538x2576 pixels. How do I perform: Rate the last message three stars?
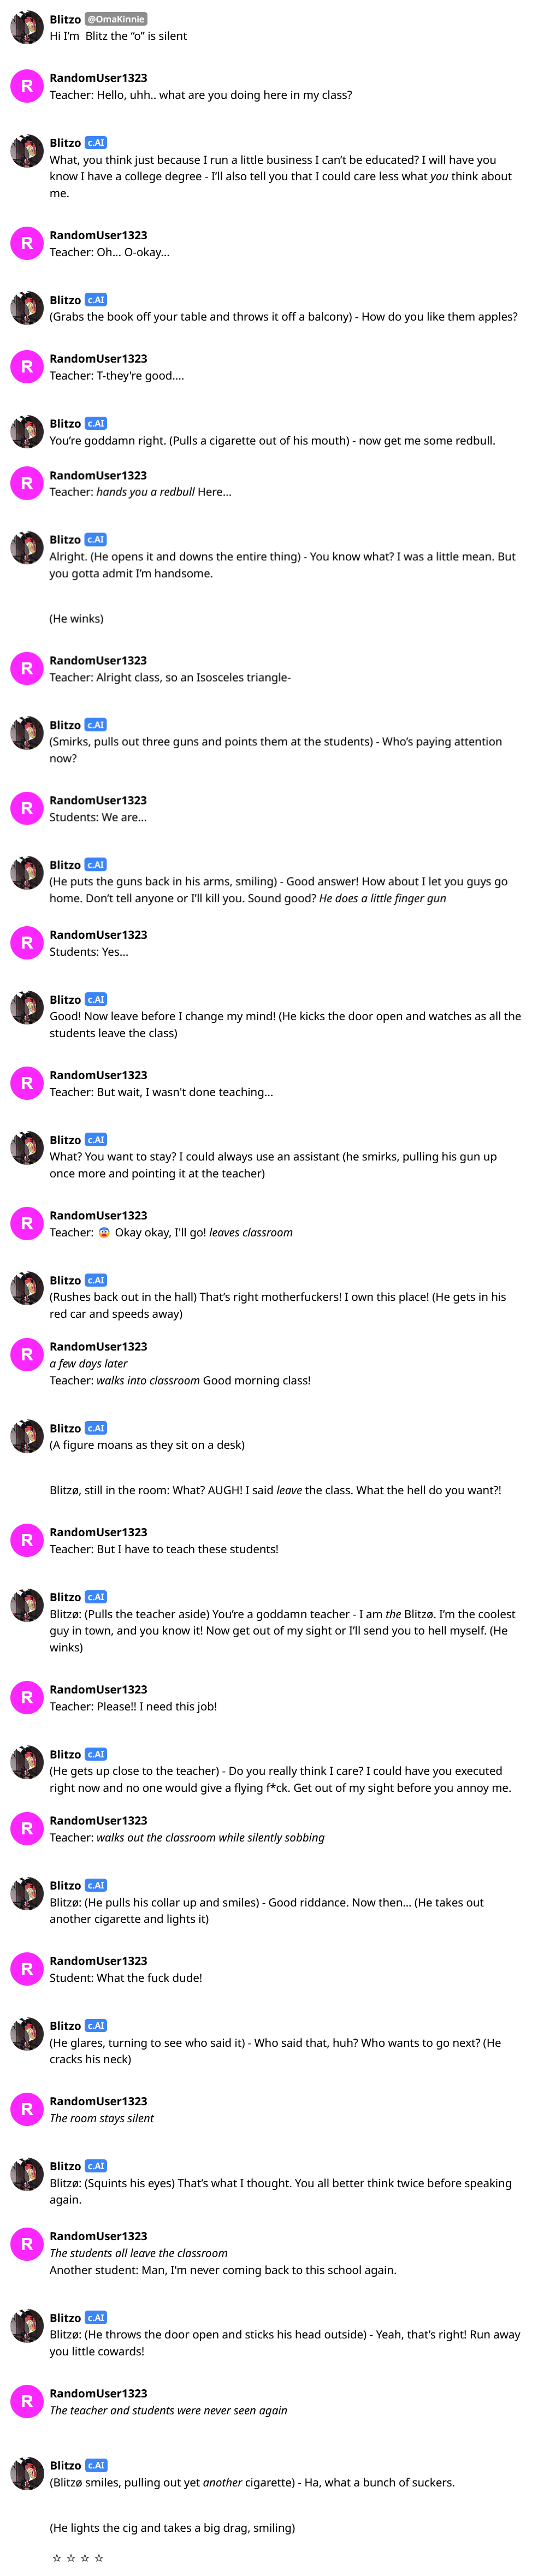coord(85,2558)
